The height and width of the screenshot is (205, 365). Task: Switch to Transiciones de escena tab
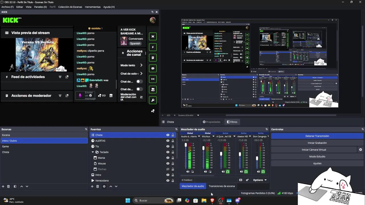pyautogui.click(x=222, y=186)
